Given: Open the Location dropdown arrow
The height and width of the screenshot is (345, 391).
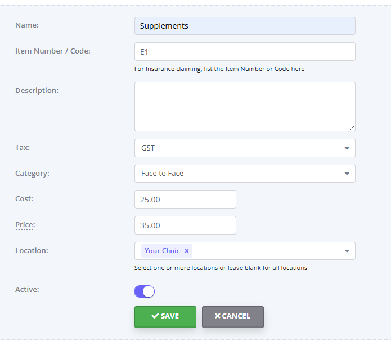Looking at the screenshot, I should 347,251.
